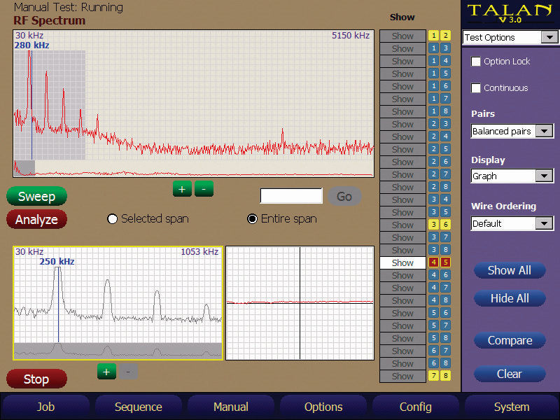Stop the running manual test
560x420 pixels.
tap(36, 379)
